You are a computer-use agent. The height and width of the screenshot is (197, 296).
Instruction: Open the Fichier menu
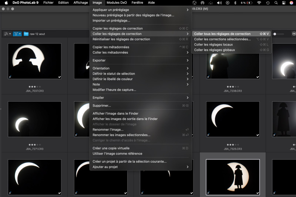[x=48, y=3]
